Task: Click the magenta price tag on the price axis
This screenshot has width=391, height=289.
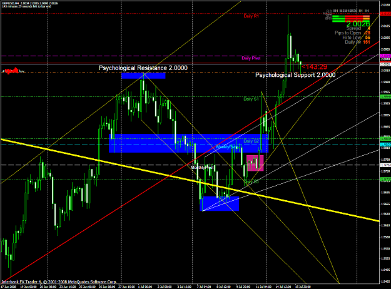Action: tap(385, 56)
